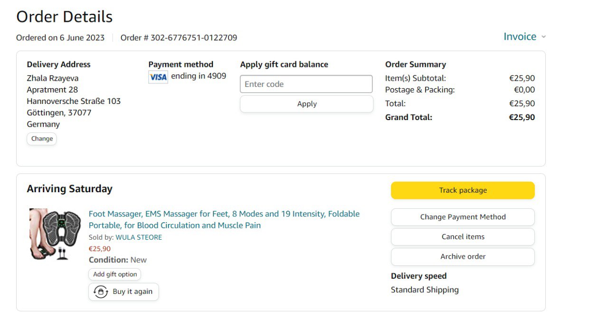Click the Invoice link text
Screen dimensions: 608x327
tap(520, 37)
